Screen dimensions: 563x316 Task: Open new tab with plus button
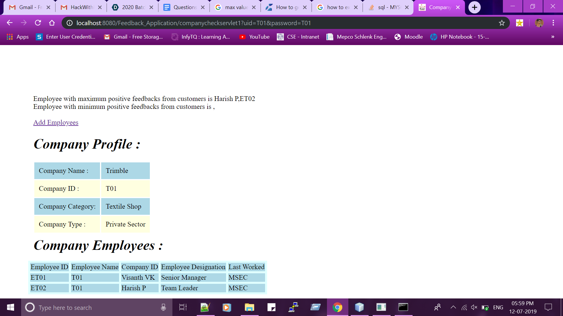[474, 7]
